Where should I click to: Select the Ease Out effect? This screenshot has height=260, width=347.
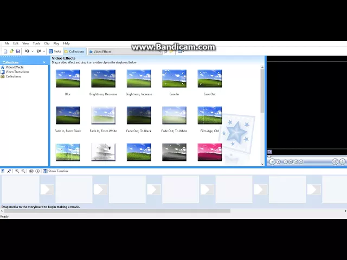210,79
